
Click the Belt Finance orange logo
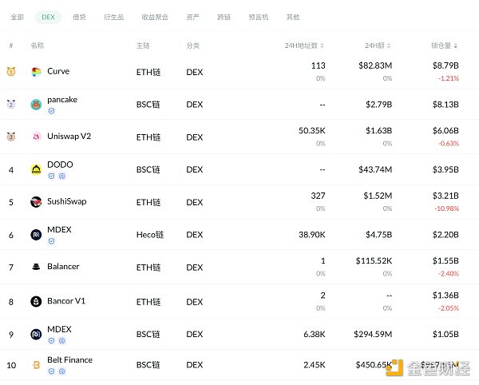[36, 365]
